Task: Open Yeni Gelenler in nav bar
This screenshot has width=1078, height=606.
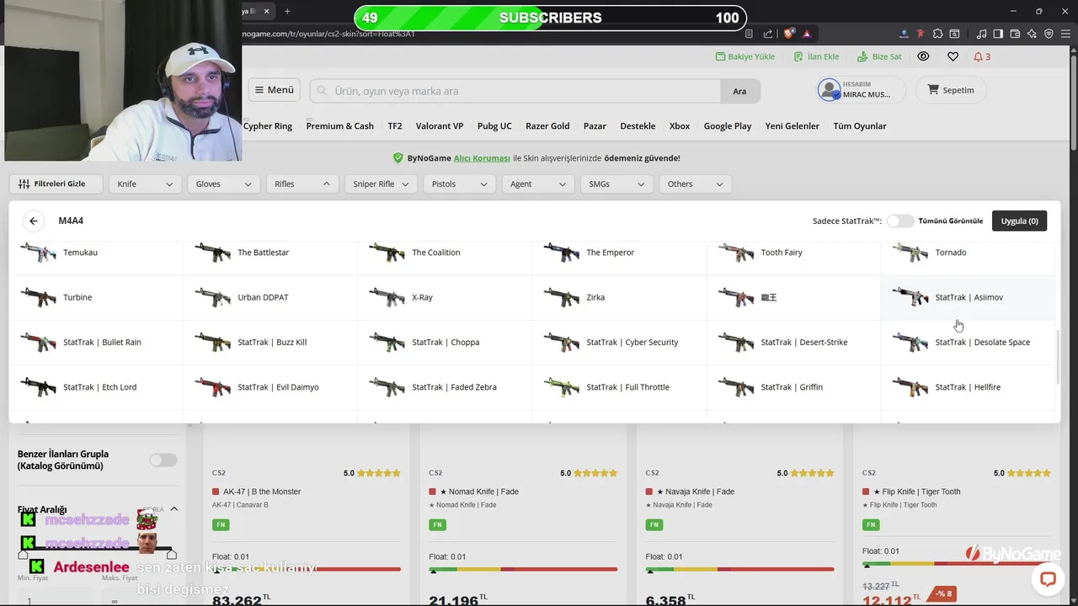Action: pyautogui.click(x=792, y=126)
